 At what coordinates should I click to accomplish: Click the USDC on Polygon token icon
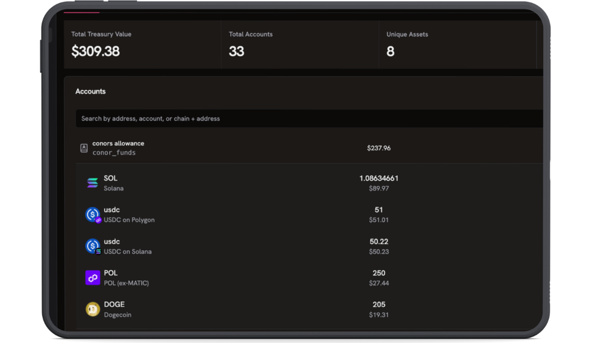pyautogui.click(x=93, y=215)
